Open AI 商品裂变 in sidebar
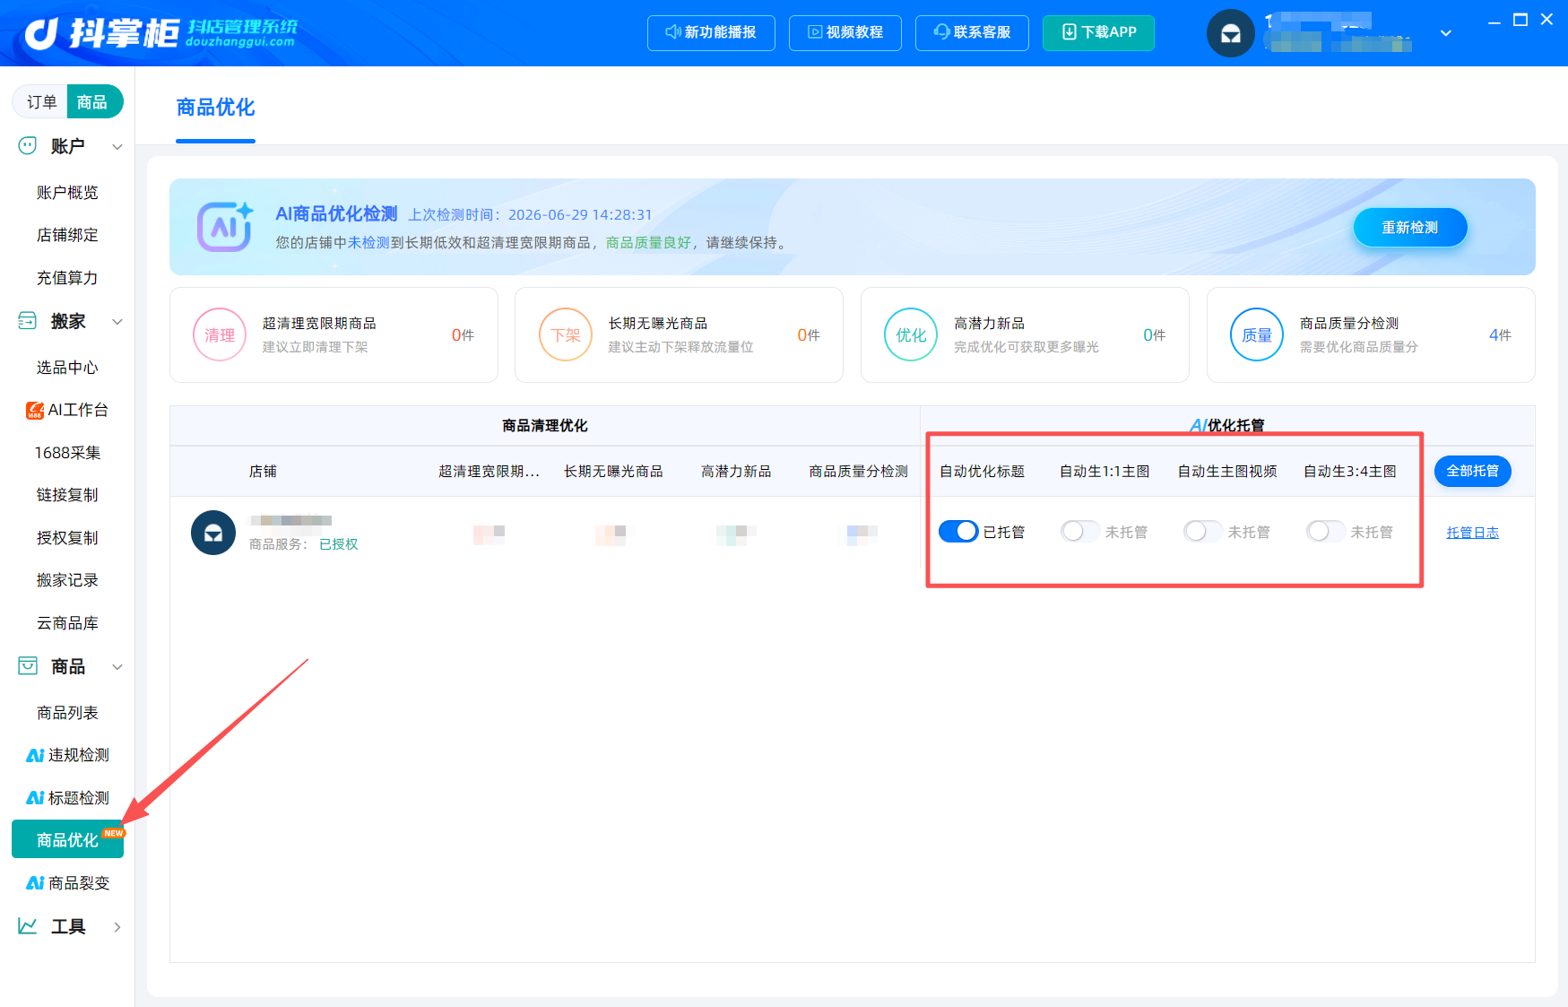Viewport: 1568px width, 1007px height. click(67, 883)
